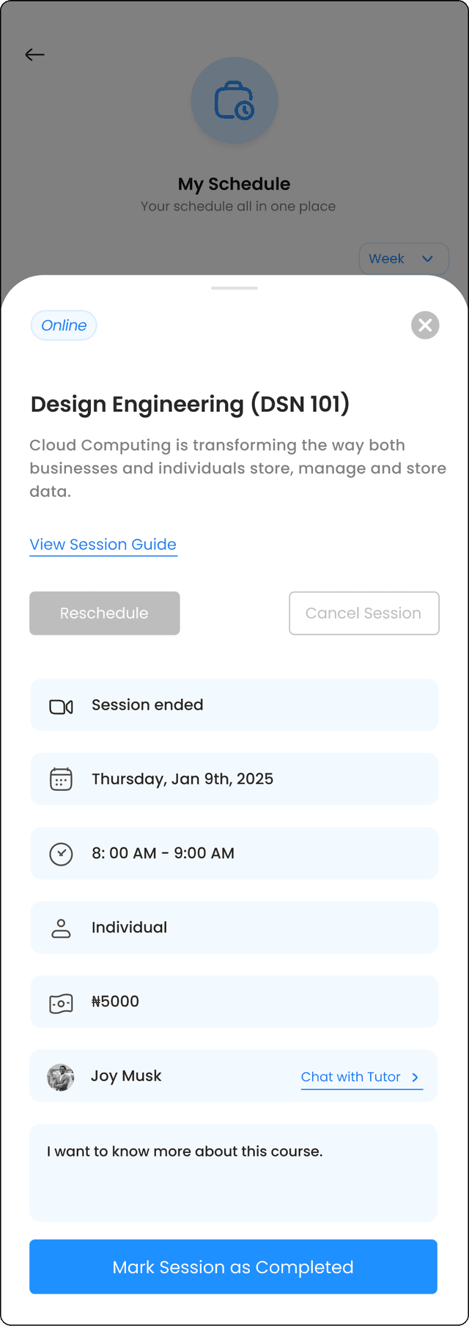The width and height of the screenshot is (469, 1326).
Task: Open the View Session Guide link
Action: pyautogui.click(x=103, y=545)
